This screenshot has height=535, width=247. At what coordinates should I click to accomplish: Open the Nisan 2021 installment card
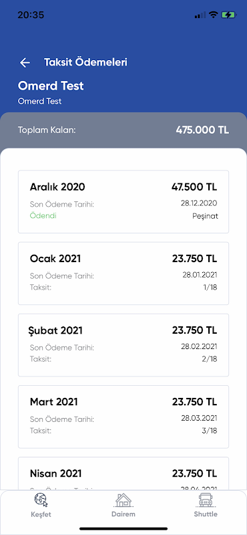pyautogui.click(x=123, y=473)
